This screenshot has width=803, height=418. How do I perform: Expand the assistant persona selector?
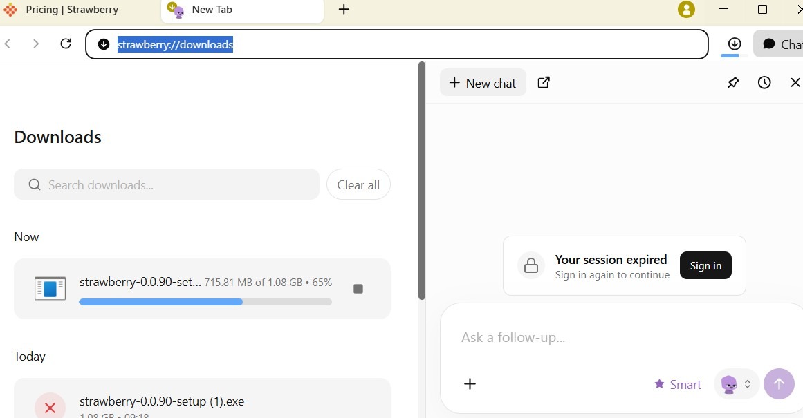pyautogui.click(x=737, y=384)
